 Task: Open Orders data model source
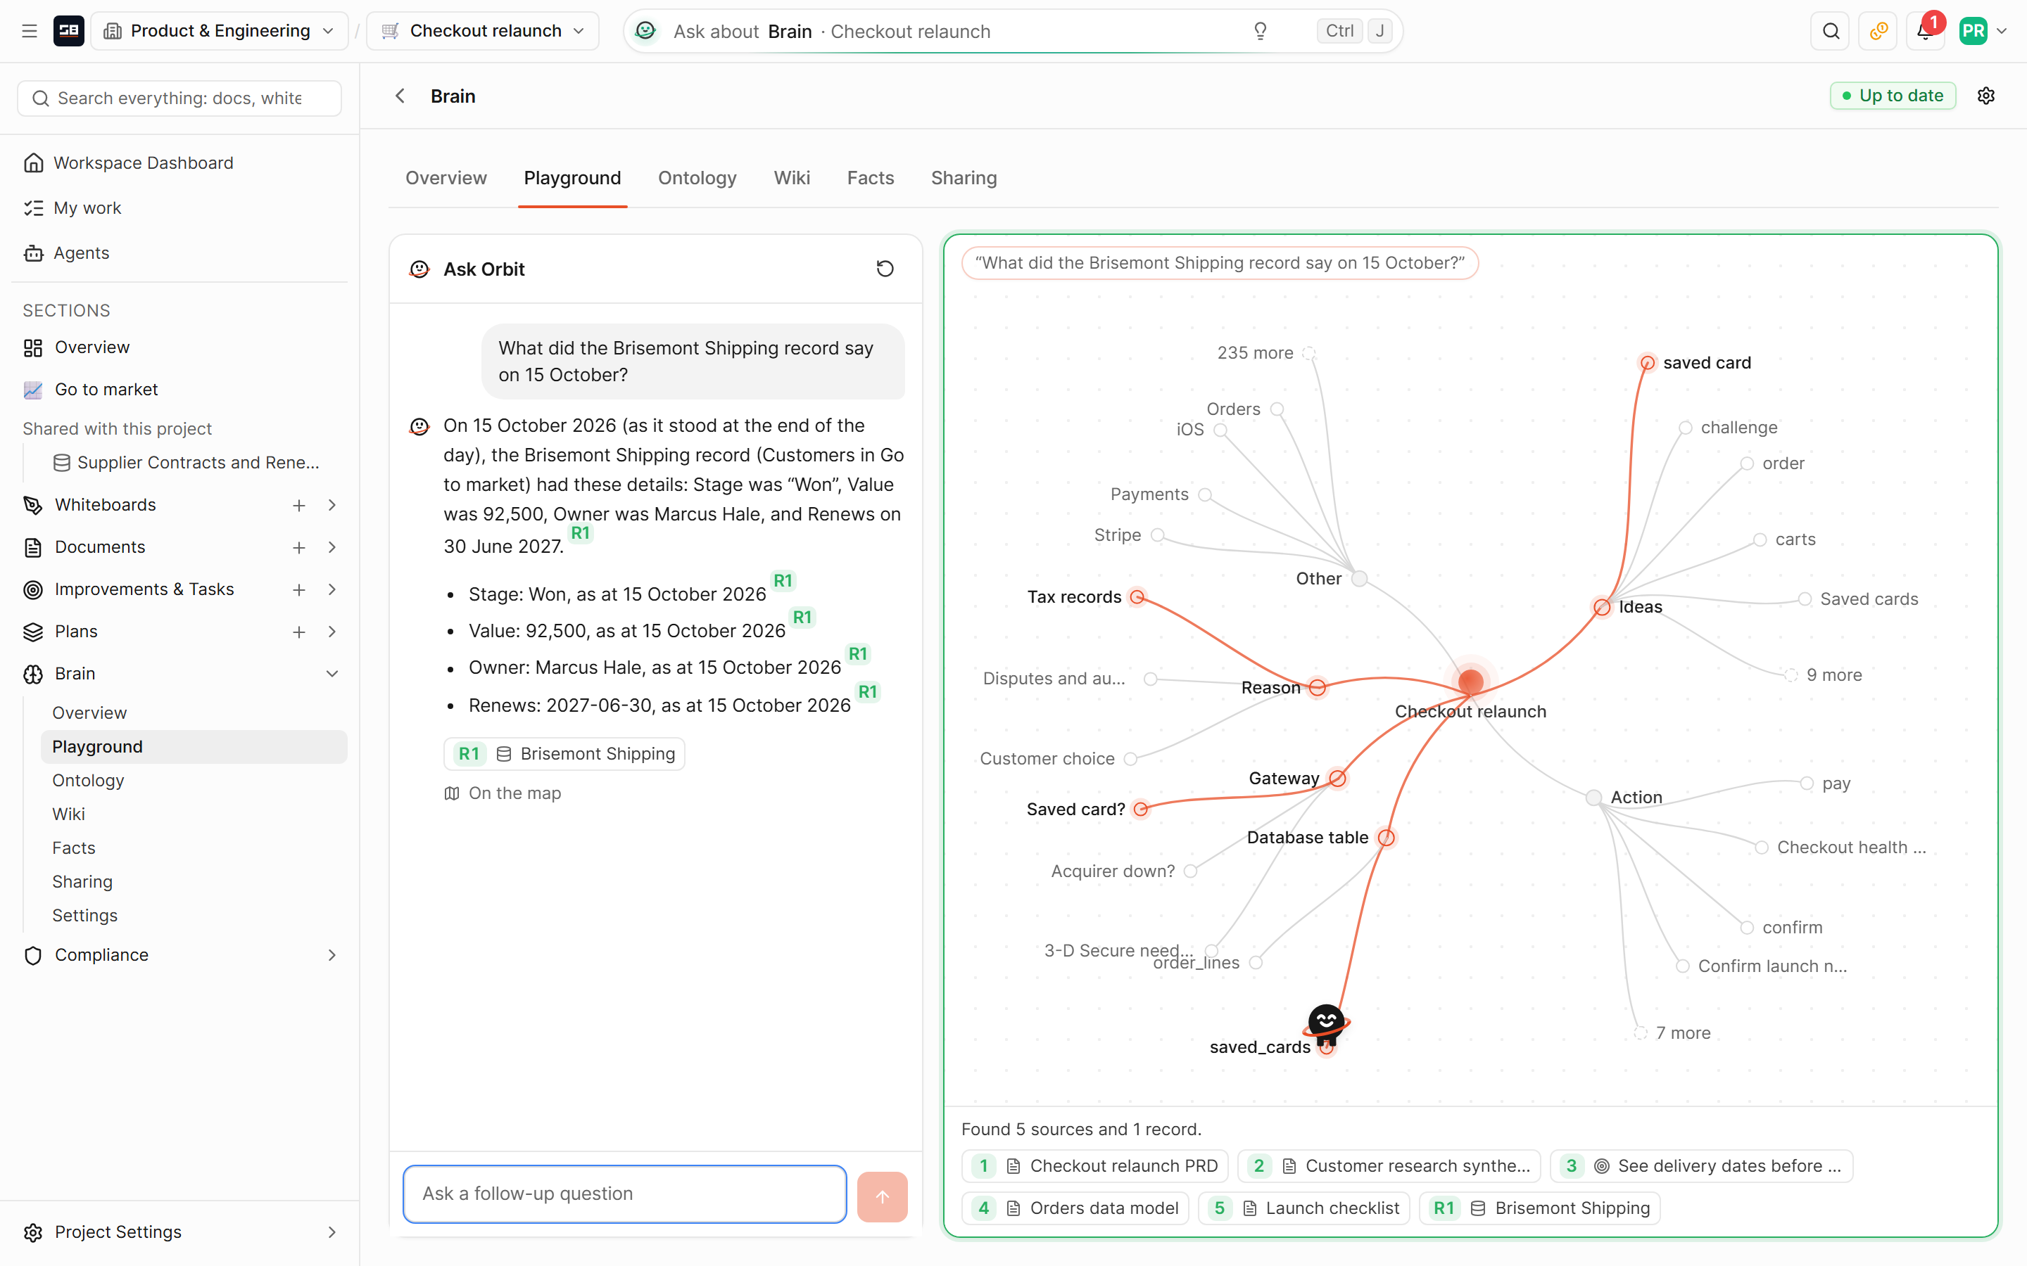[x=1075, y=1208]
